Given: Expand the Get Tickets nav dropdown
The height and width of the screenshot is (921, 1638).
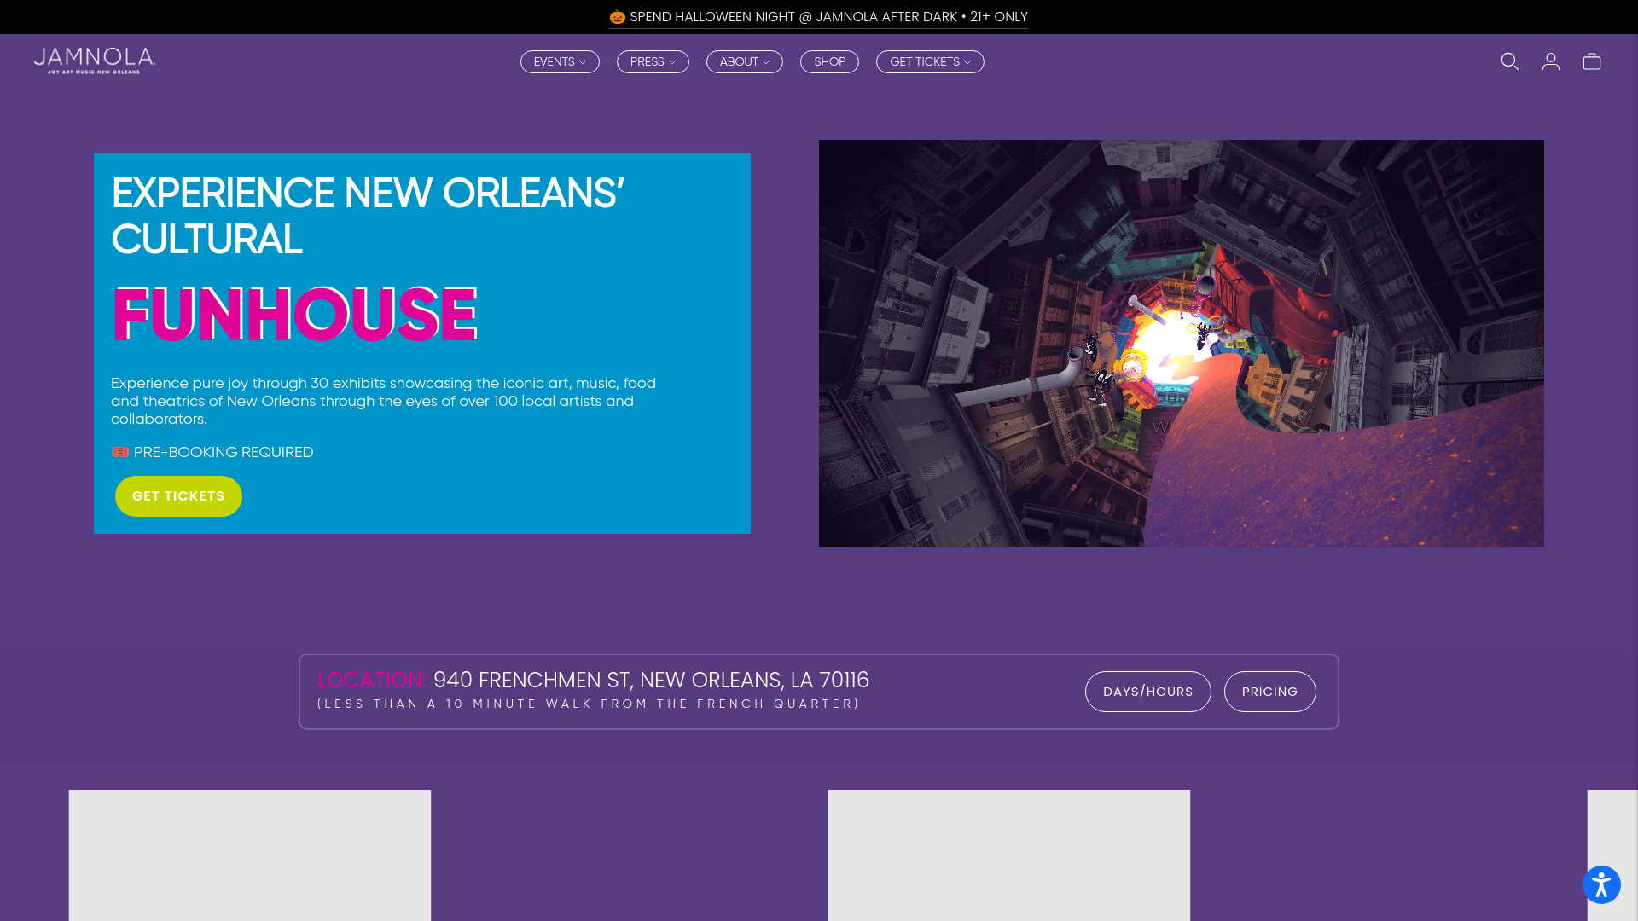Looking at the screenshot, I should click(x=930, y=61).
